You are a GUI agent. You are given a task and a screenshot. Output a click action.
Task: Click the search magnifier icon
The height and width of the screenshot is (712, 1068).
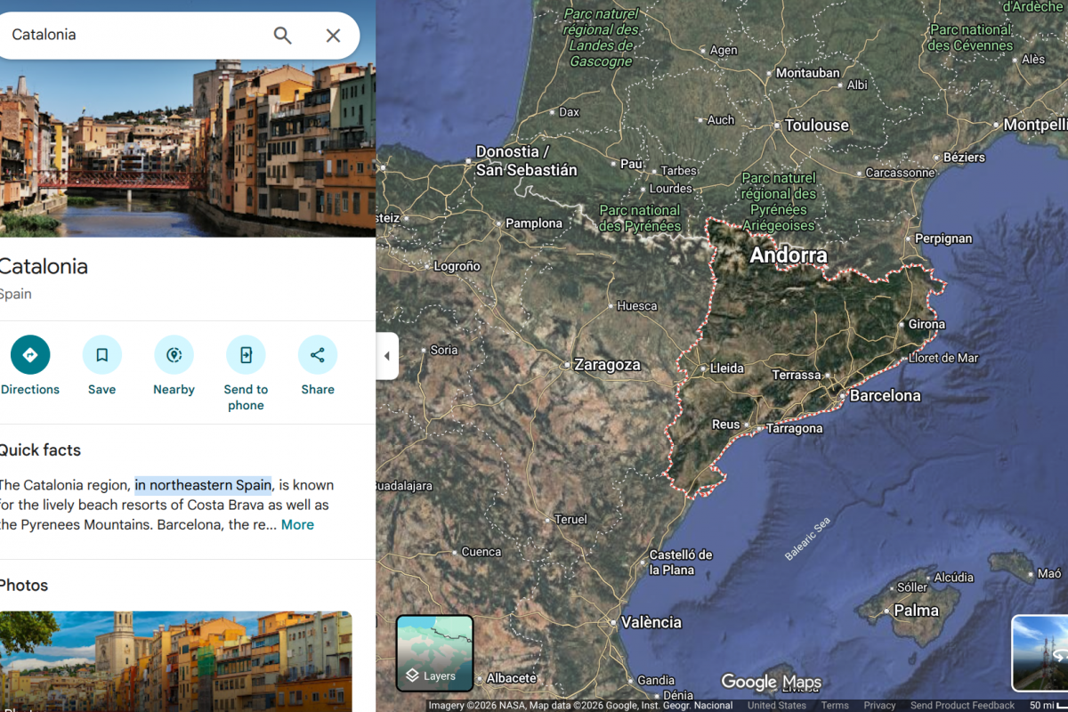[282, 36]
